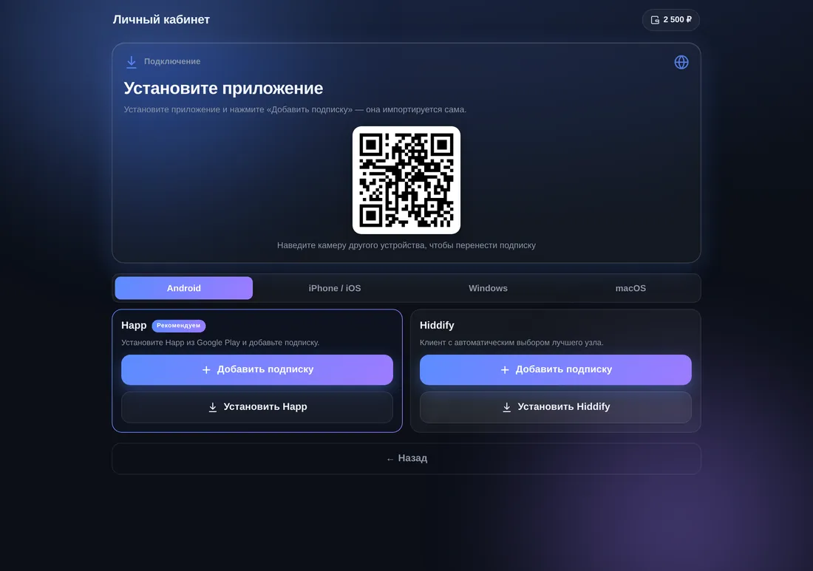Switch to the iPhone / iOS tab
Viewport: 813px width, 571px height.
coord(334,288)
